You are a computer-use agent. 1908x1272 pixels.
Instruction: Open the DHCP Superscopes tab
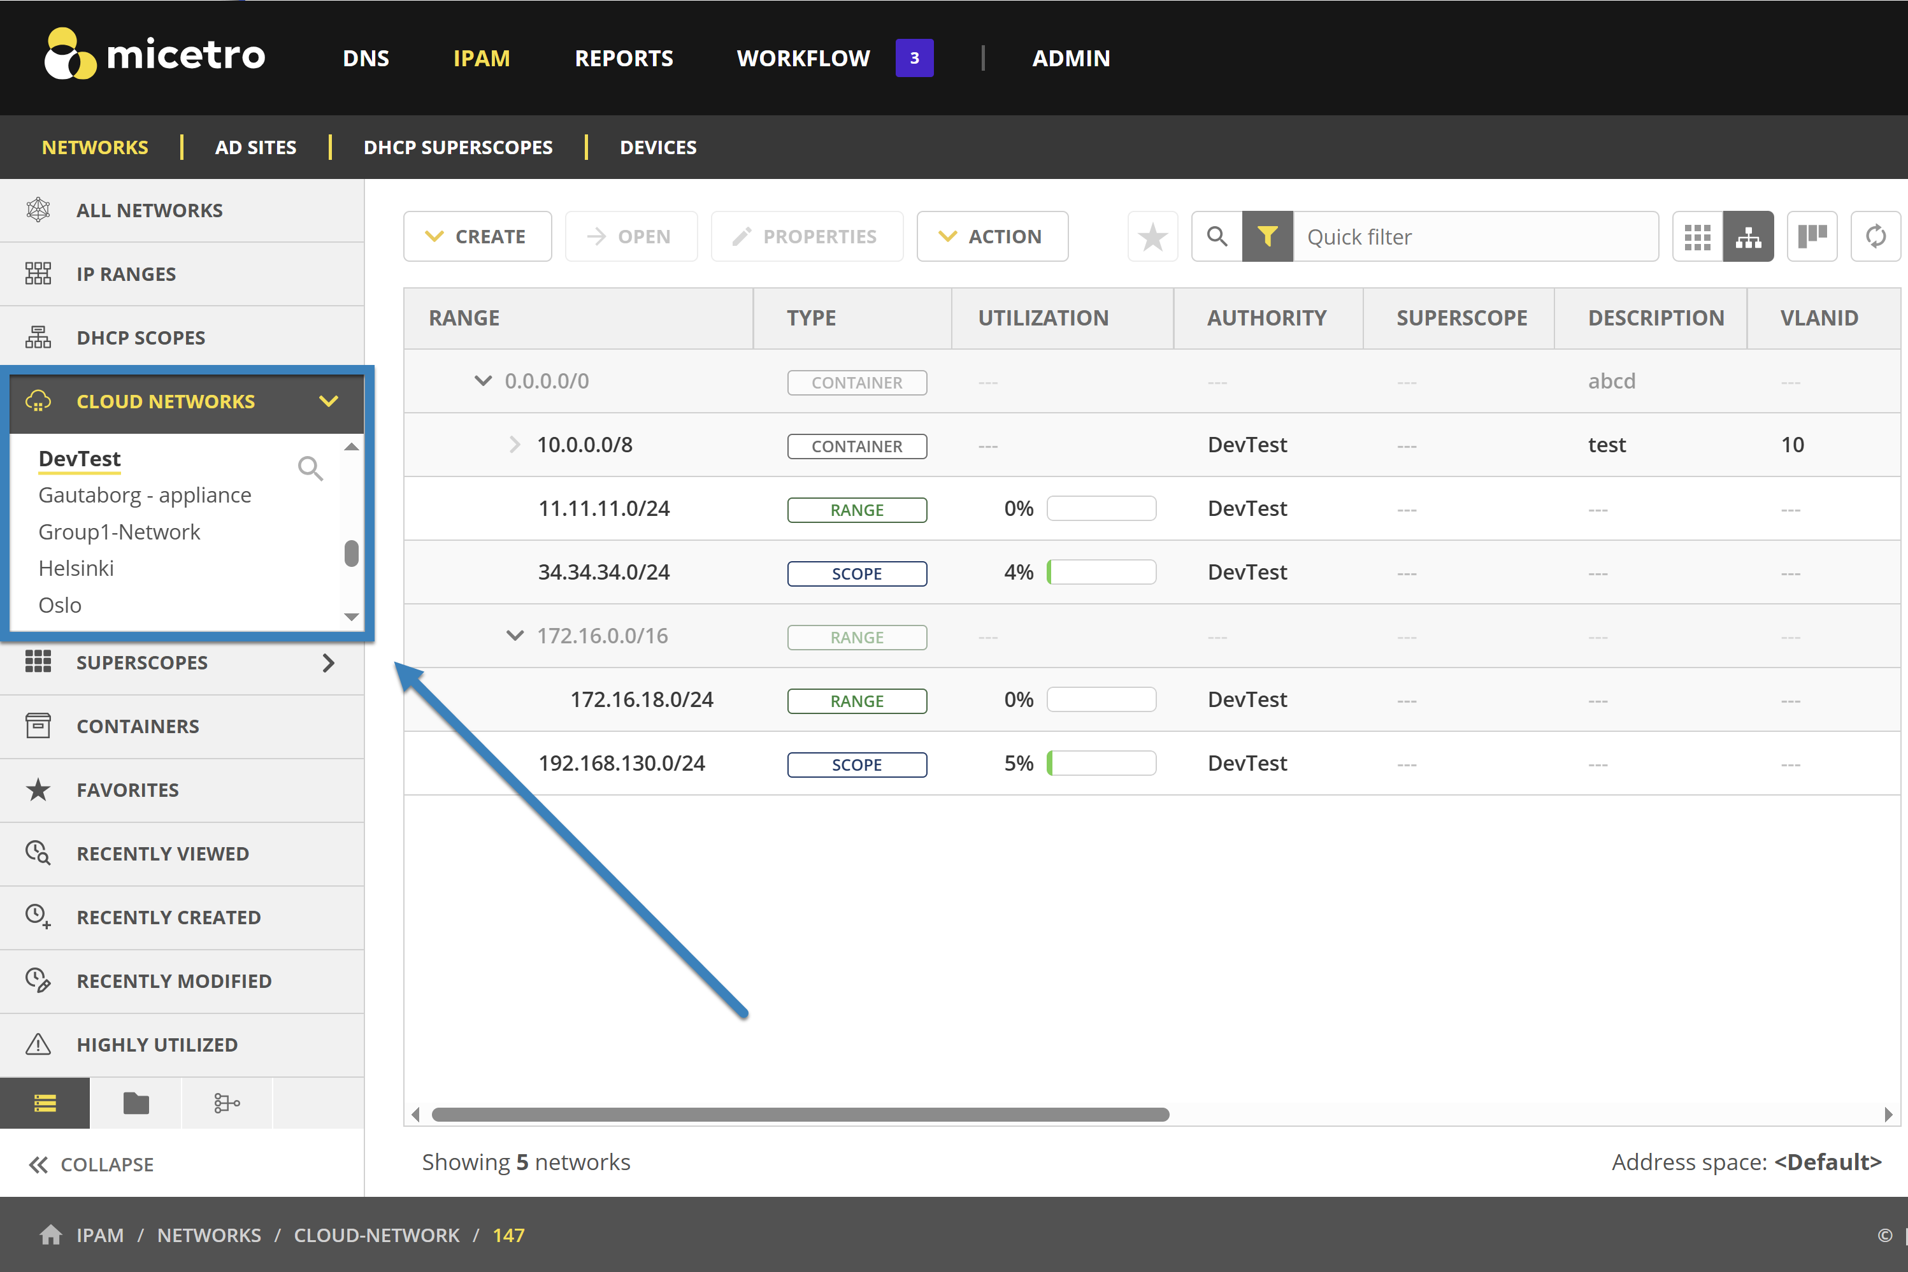click(x=457, y=148)
